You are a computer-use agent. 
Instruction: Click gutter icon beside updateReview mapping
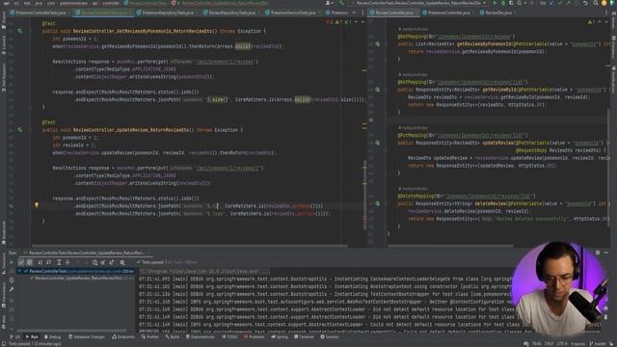377,143
